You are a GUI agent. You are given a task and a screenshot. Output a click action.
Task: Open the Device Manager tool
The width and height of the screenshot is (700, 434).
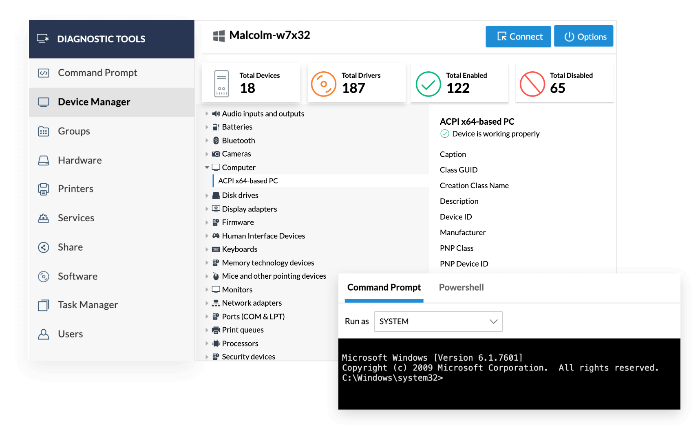pyautogui.click(x=94, y=101)
